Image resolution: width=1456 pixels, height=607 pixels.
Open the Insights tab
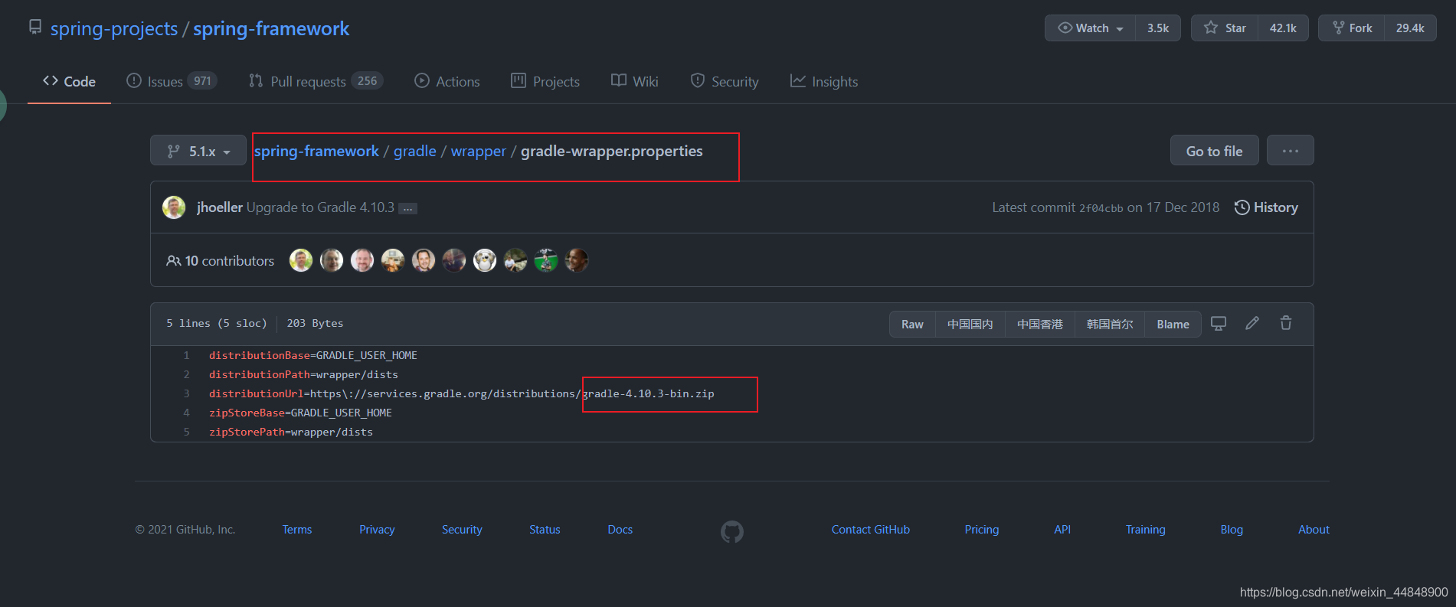pyautogui.click(x=824, y=81)
